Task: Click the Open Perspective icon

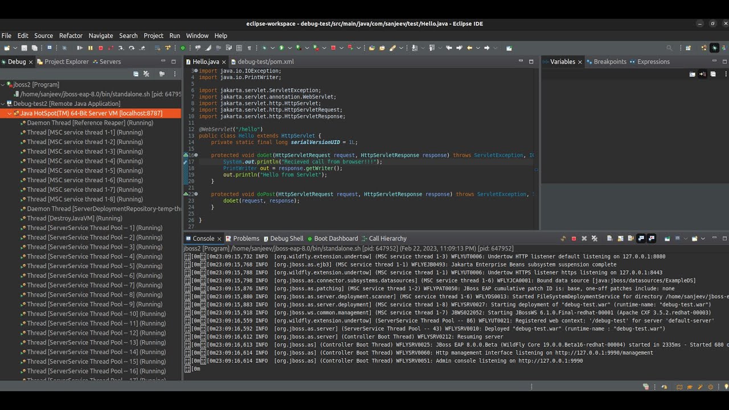Action: pos(688,48)
